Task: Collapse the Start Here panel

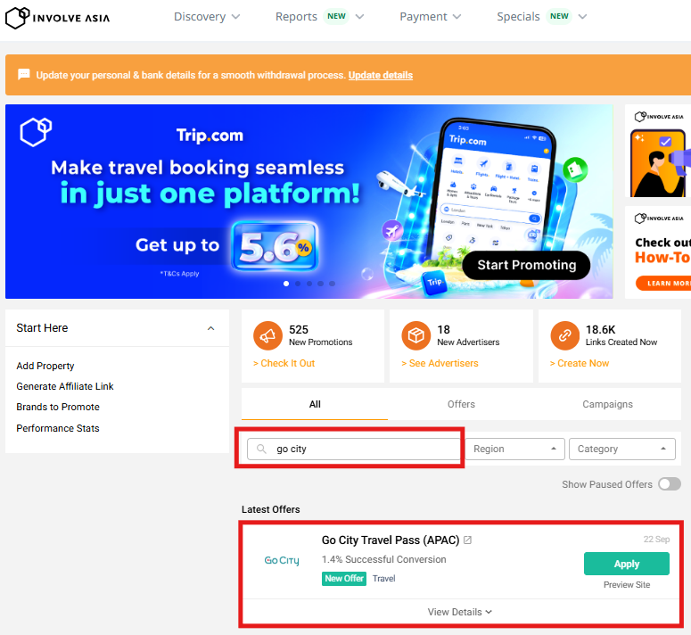Action: pos(211,328)
